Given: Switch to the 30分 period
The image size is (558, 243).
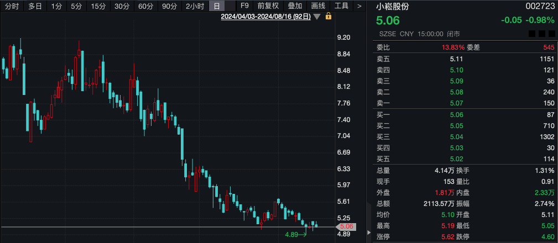Looking at the screenshot, I should click(x=122, y=6).
